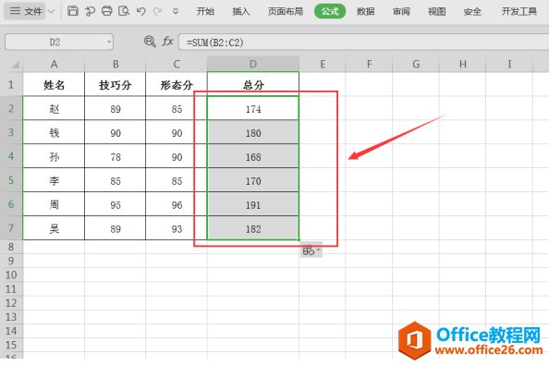Click the Save icon in quick toolbar

pos(72,11)
